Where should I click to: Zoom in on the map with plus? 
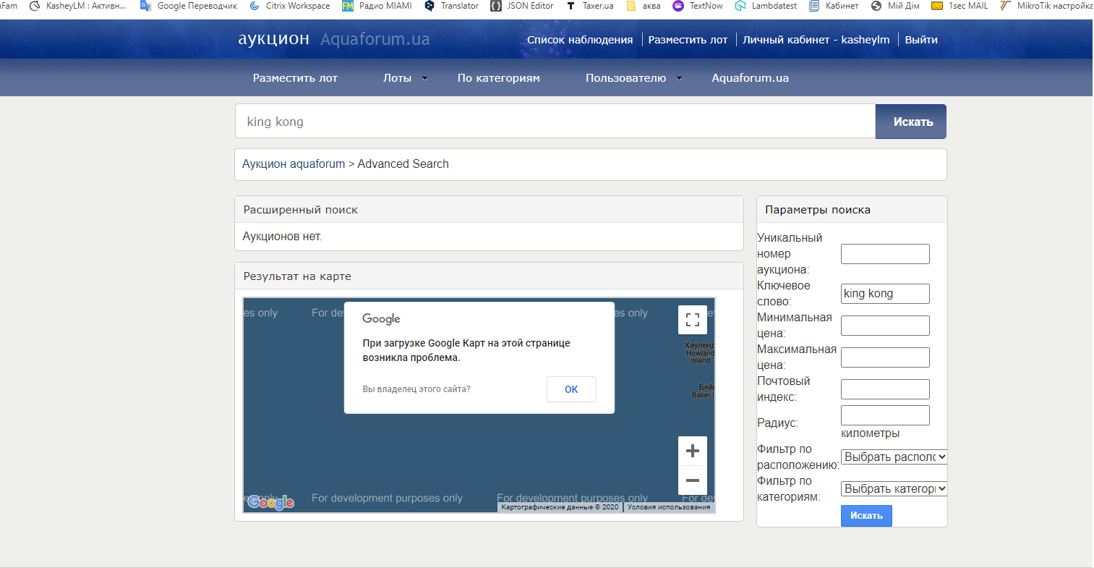[x=692, y=451]
